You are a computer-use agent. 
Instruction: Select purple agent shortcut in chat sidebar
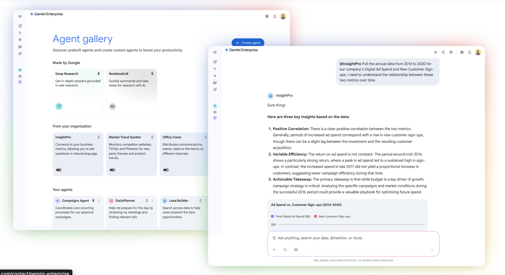pos(215,118)
